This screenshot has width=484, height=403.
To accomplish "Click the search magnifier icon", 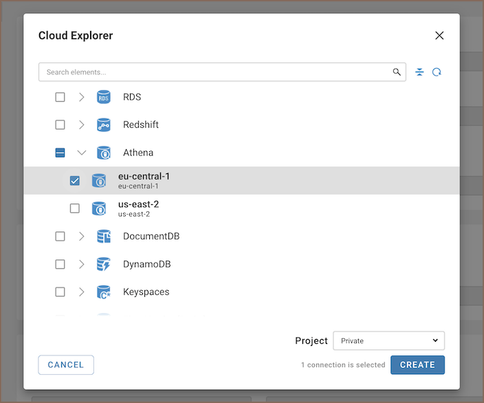I will point(397,72).
